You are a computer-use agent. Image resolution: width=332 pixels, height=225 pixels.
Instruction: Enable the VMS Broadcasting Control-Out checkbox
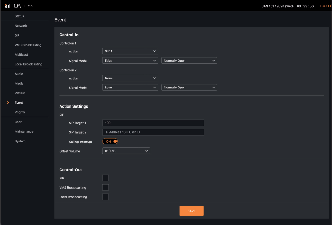click(106, 188)
